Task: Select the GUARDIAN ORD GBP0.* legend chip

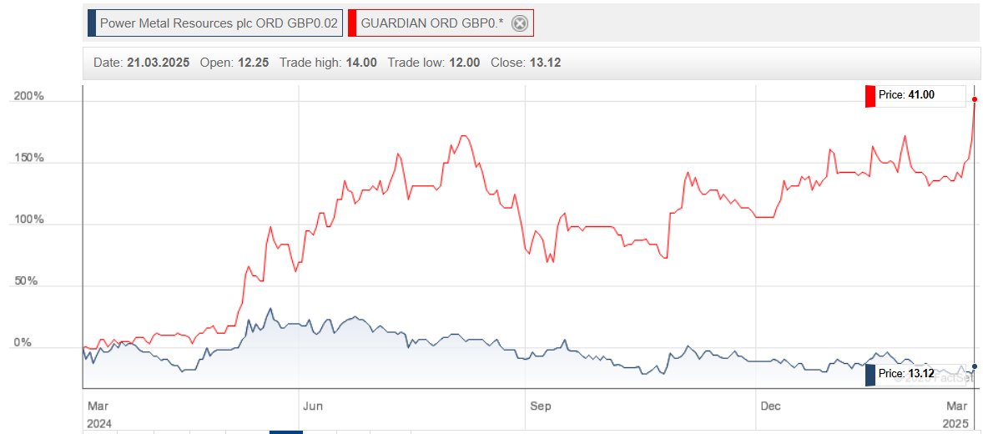Action: coord(441,24)
